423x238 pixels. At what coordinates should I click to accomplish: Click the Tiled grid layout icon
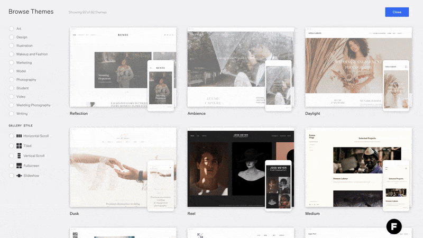click(x=19, y=146)
